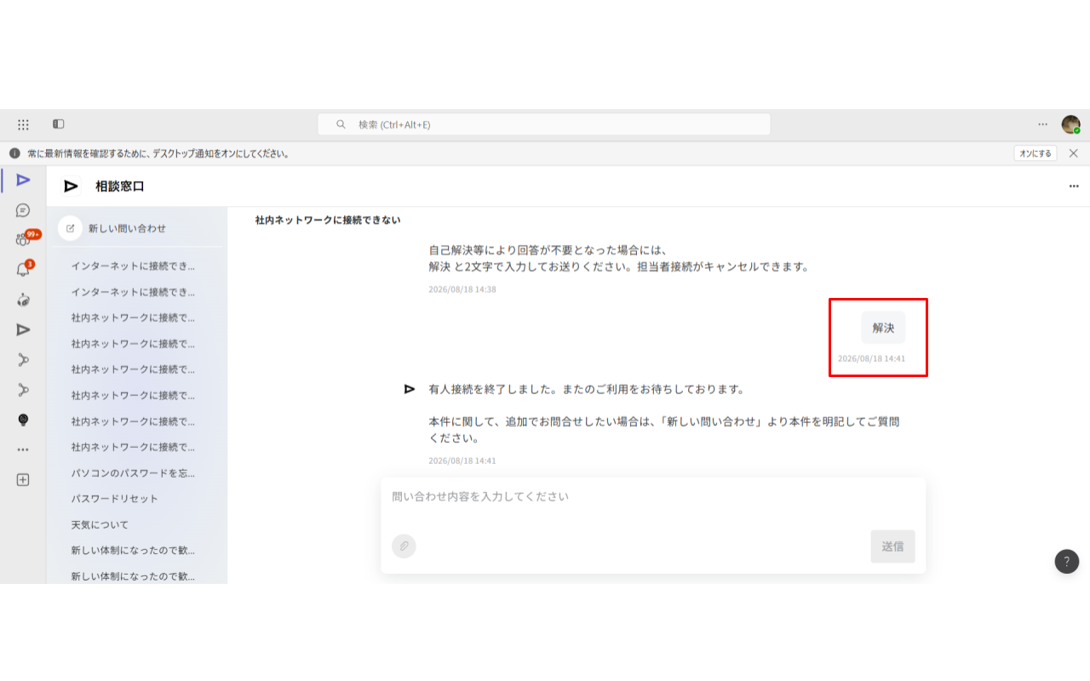Screen dimensions: 1090x681
Task: Dismiss the desktop notification banner
Action: click(1073, 153)
